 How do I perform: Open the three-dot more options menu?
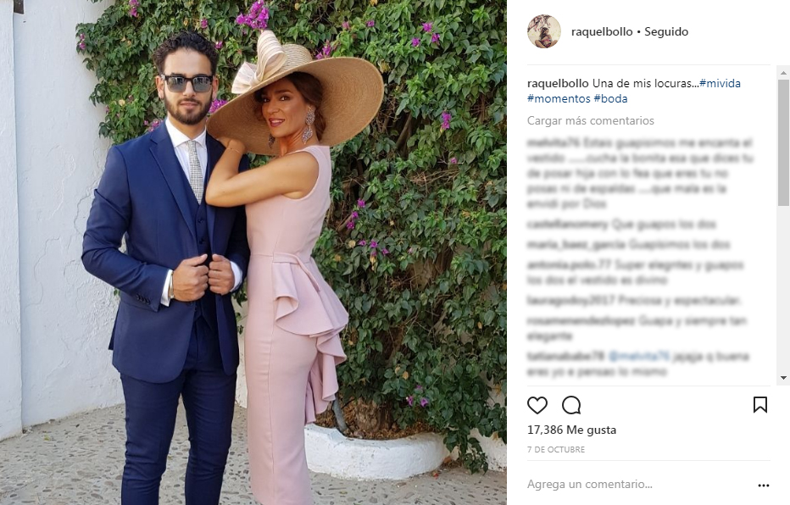point(763,486)
